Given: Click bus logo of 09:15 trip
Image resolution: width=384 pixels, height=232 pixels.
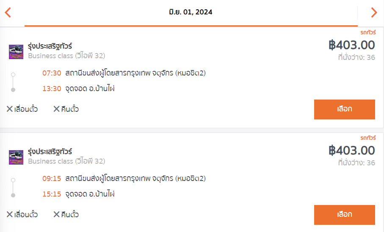Looking at the screenshot, I should pyautogui.click(x=16, y=157).
